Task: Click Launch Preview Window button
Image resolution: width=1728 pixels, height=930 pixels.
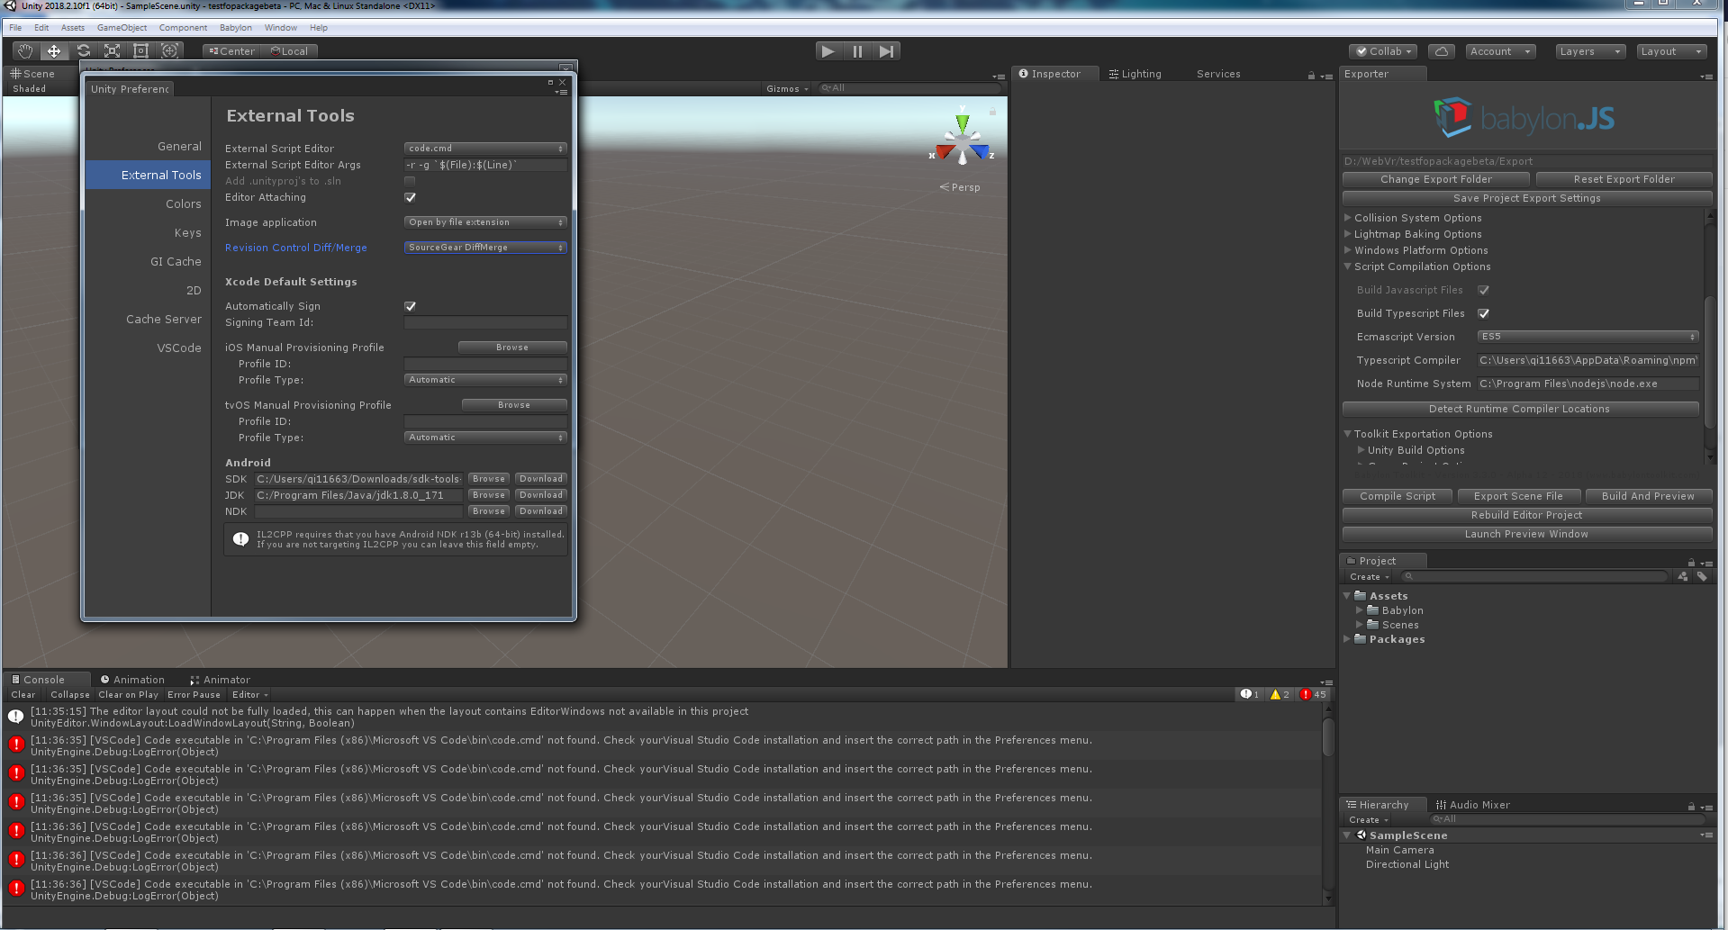Action: pyautogui.click(x=1526, y=534)
